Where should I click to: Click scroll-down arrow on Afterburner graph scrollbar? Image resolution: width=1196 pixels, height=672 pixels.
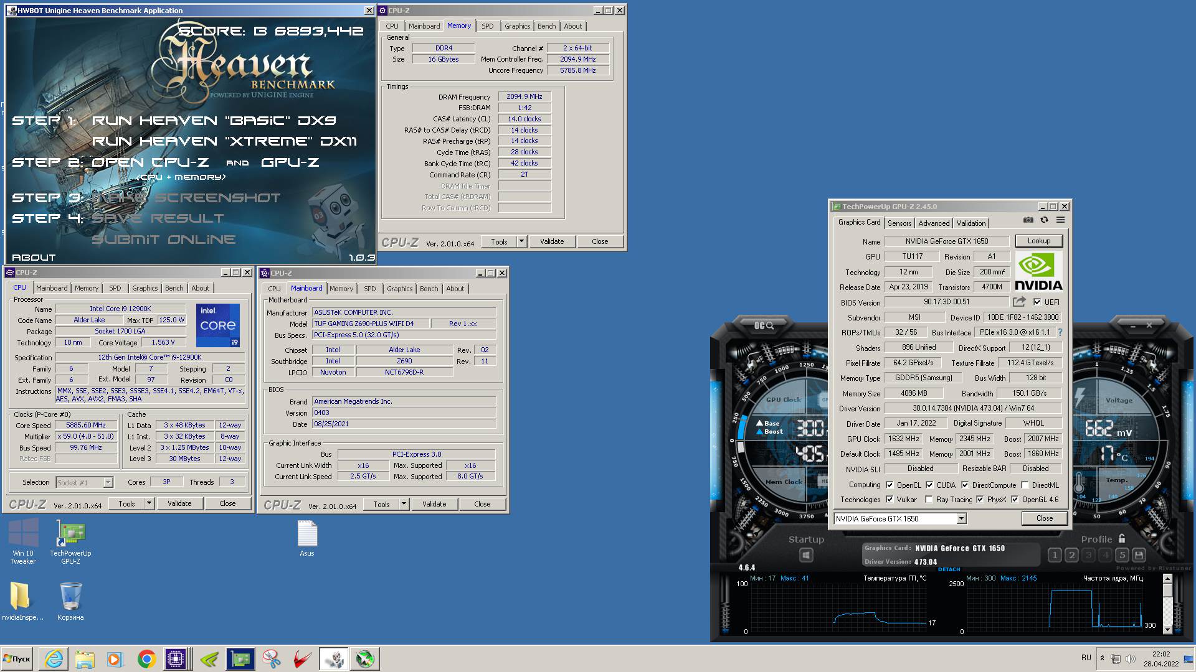click(1167, 630)
